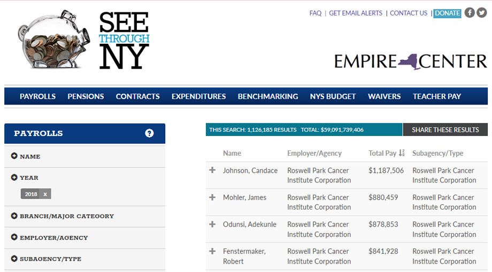This screenshot has width=492, height=272.
Task: Click the Payrolls help question mark icon
Action: pyautogui.click(x=149, y=133)
